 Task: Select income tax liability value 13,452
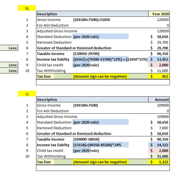(x=159, y=59)
